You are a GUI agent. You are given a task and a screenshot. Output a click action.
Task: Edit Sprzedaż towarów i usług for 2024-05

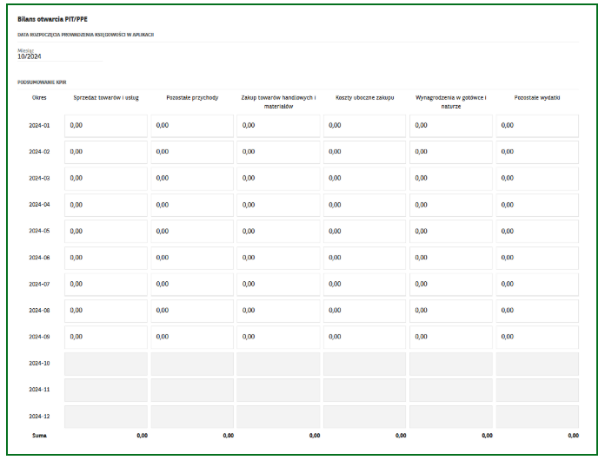coord(106,231)
